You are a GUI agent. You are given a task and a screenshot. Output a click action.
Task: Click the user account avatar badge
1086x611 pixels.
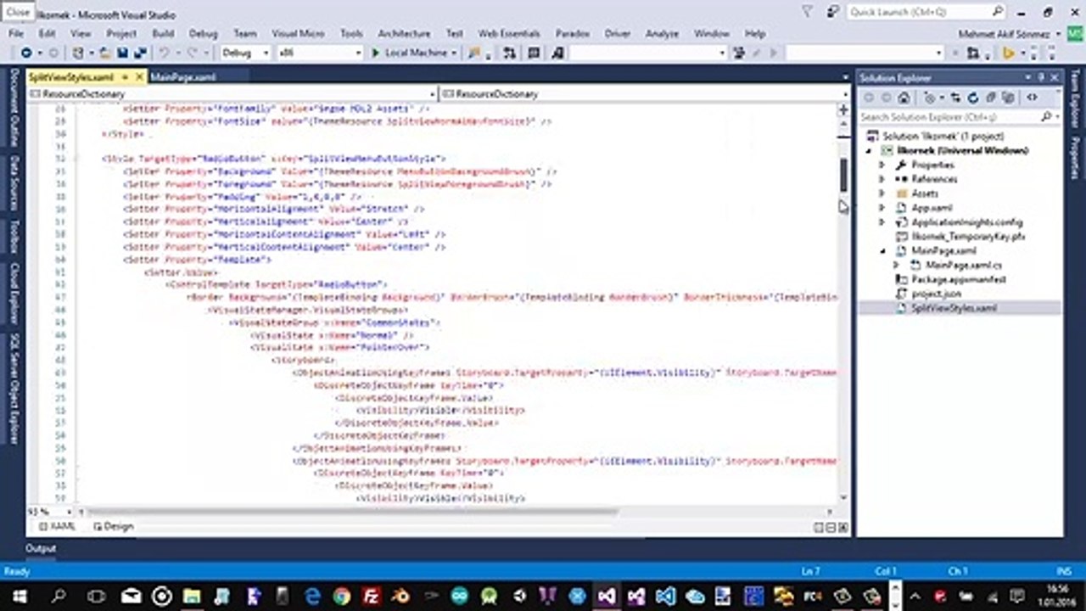pos(1074,34)
